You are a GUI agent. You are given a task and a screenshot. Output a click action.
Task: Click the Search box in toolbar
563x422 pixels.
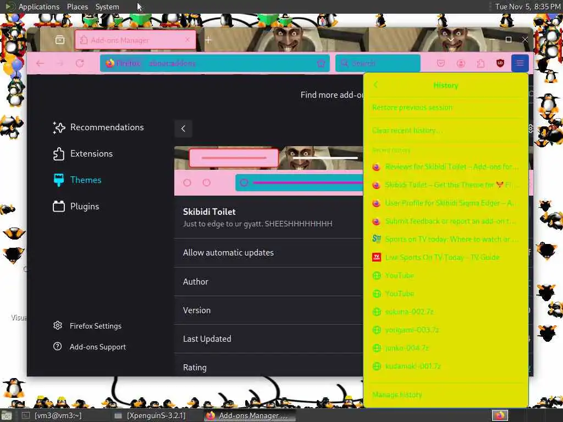point(378,64)
